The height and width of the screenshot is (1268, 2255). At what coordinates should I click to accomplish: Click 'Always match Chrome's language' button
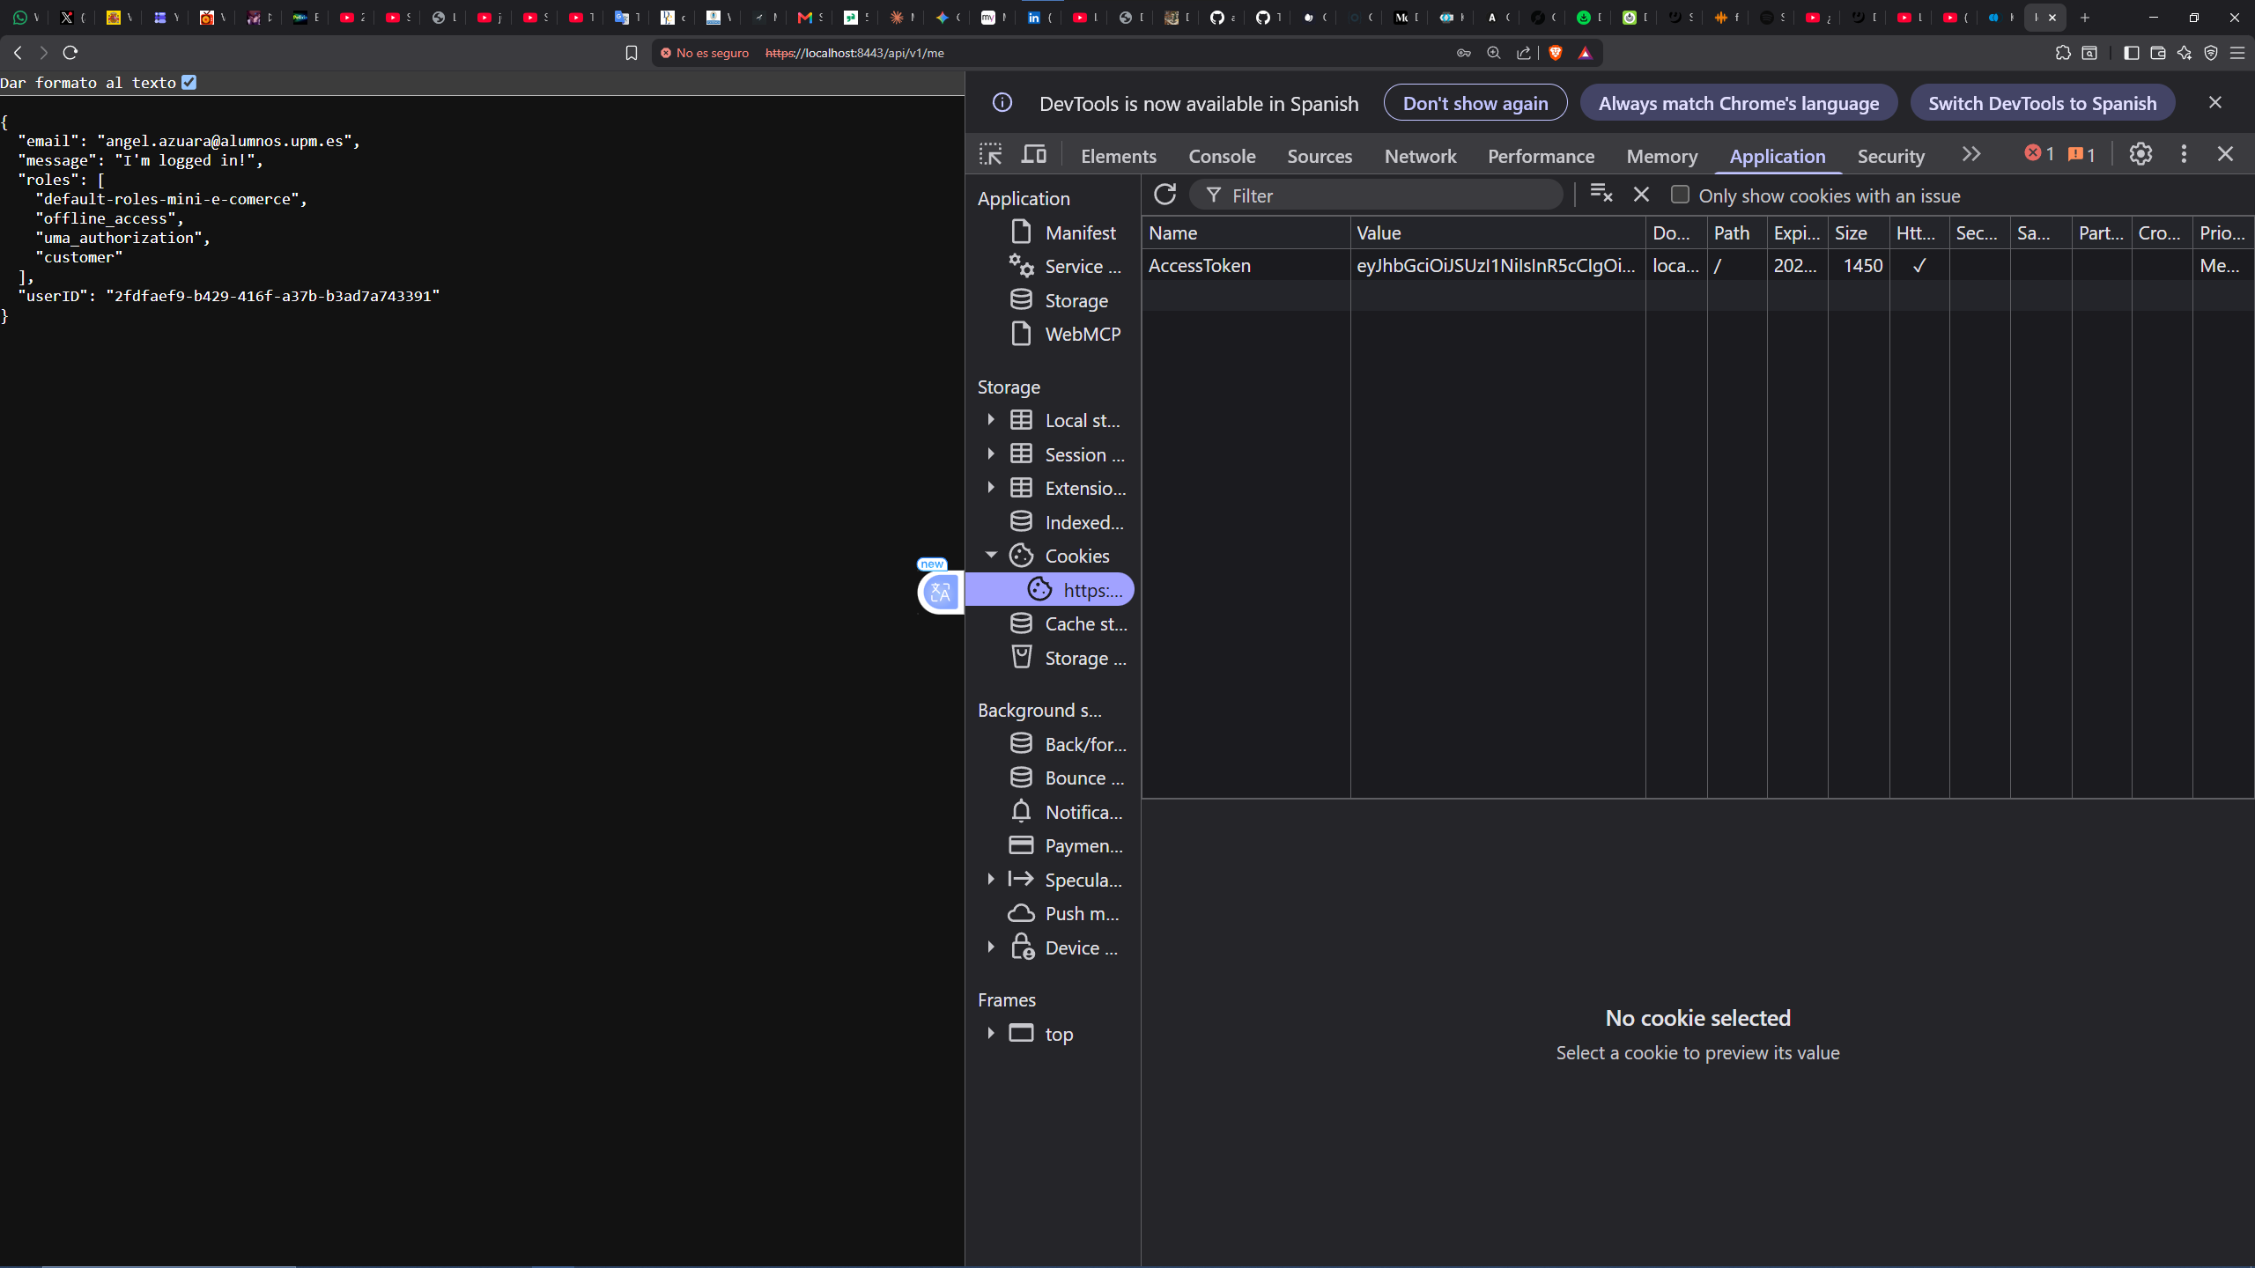(1739, 103)
